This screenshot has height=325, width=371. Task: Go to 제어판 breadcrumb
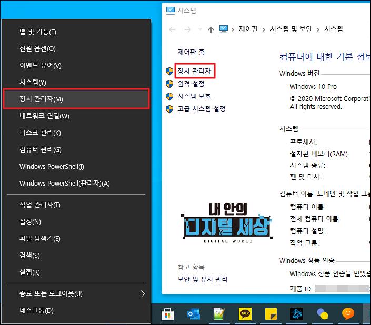[x=248, y=29]
